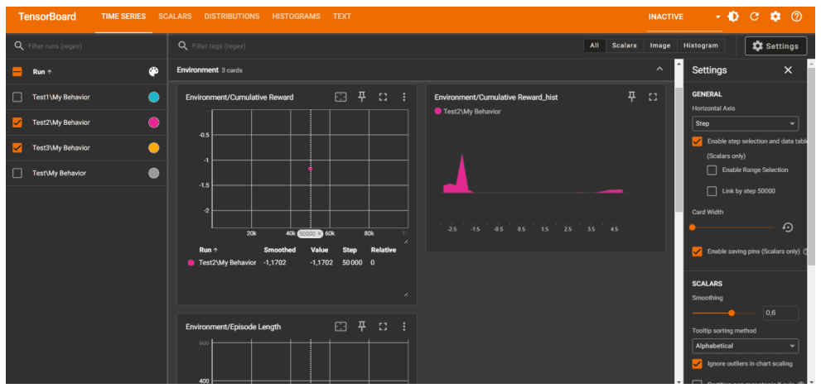Open more options for the Cumulative Reward card
821x388 pixels.
403,97
